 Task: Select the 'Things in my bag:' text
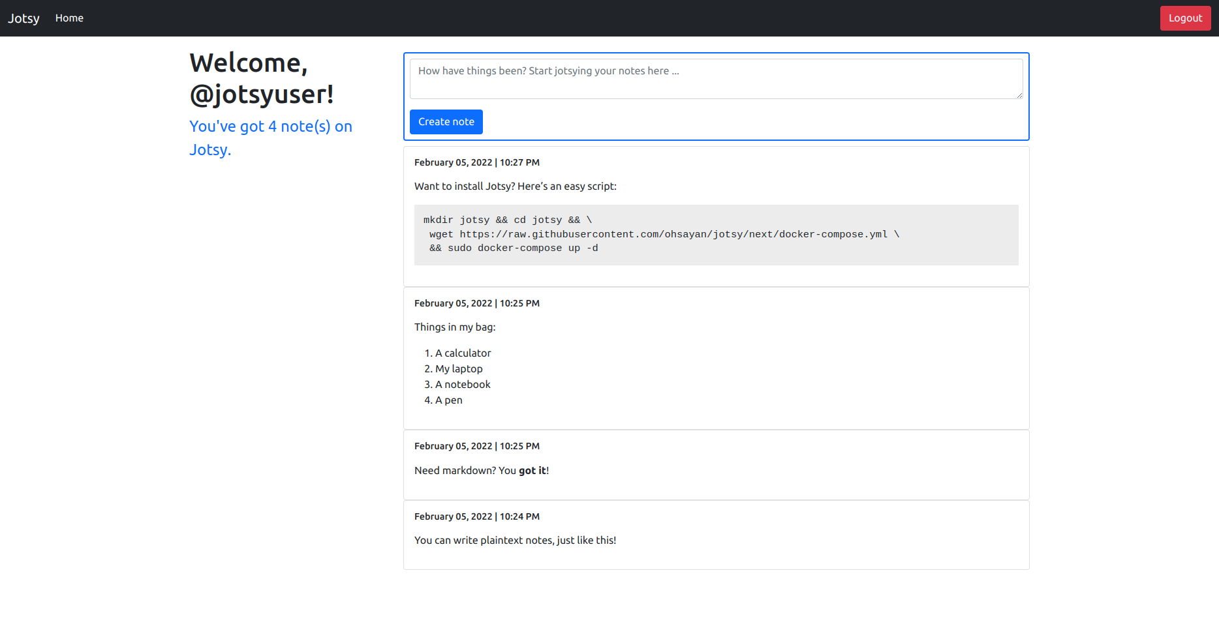[x=455, y=327]
